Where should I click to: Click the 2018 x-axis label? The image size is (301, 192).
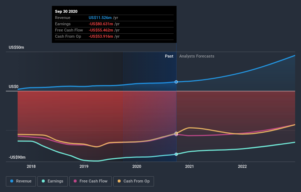31,166
